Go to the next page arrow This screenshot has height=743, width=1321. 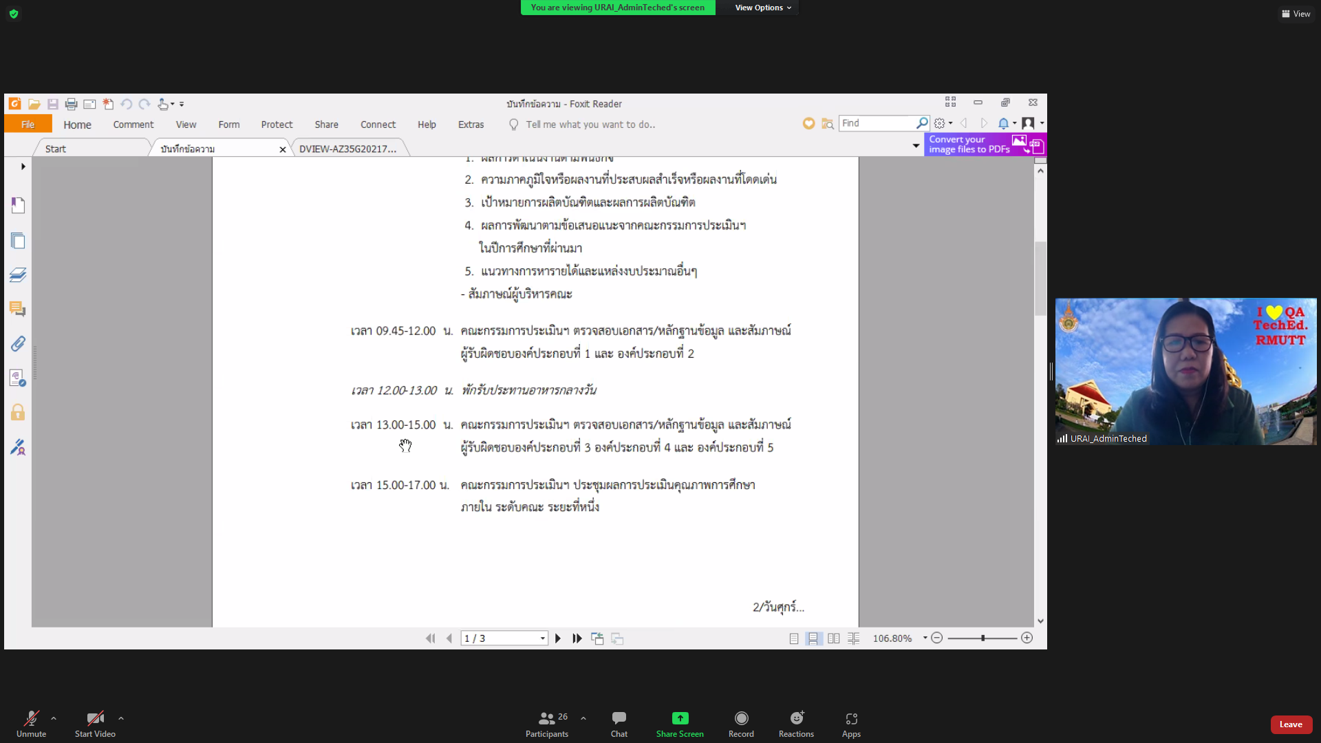tap(558, 638)
